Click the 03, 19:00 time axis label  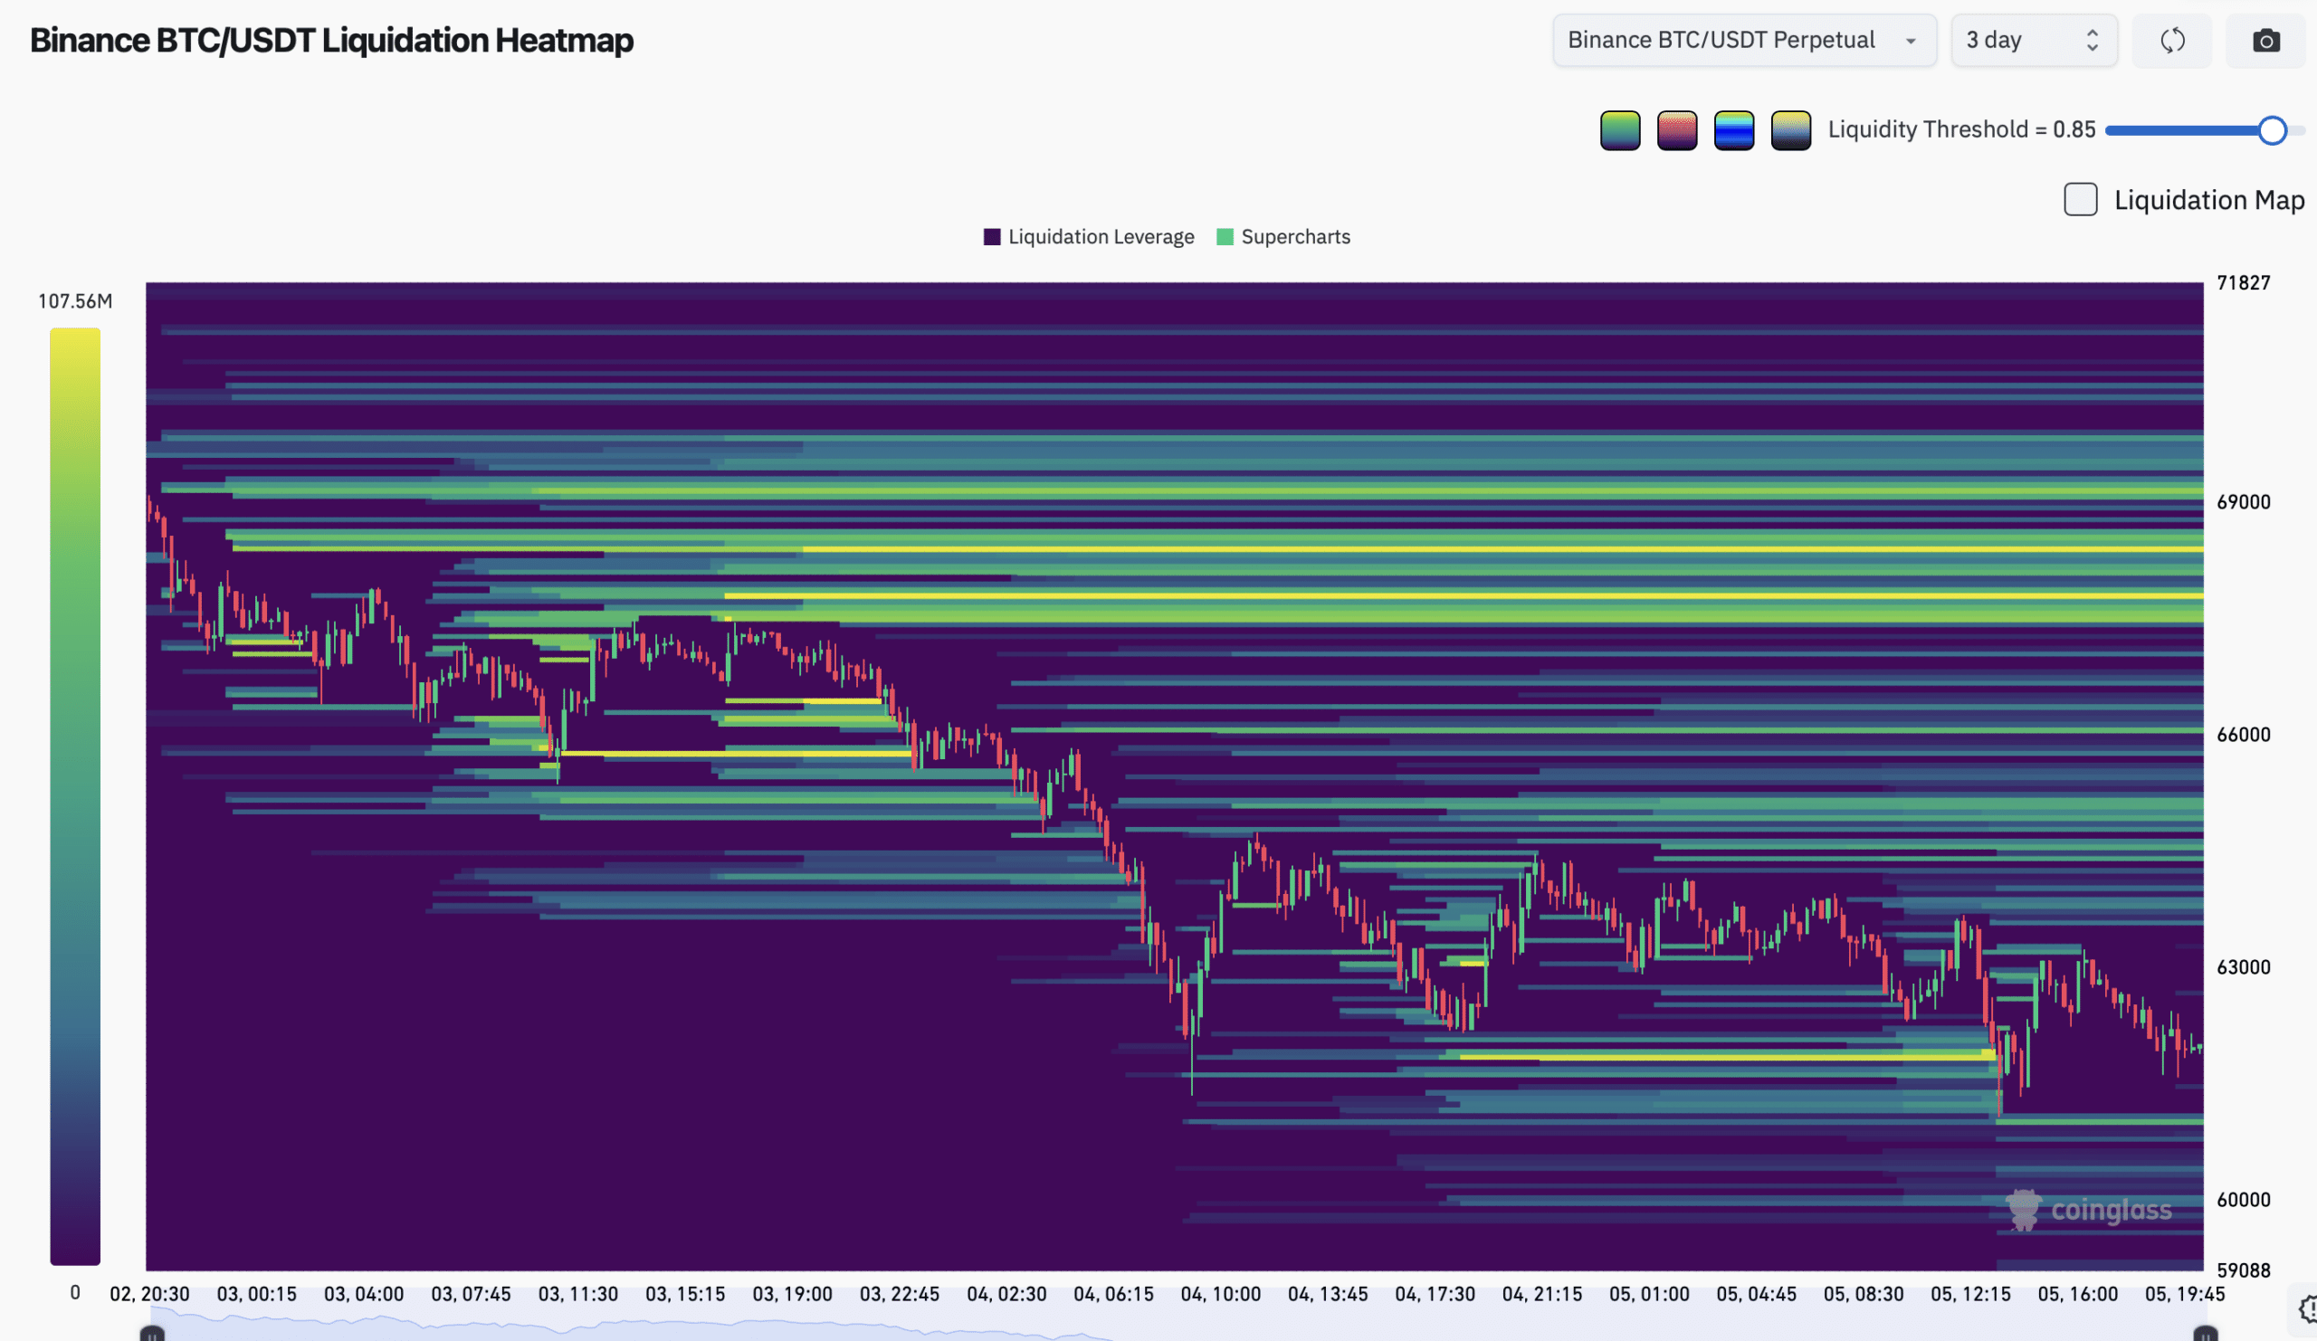pos(793,1294)
